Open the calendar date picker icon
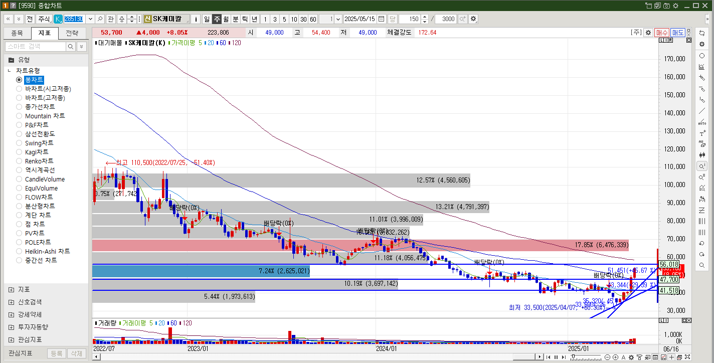 coord(382,19)
